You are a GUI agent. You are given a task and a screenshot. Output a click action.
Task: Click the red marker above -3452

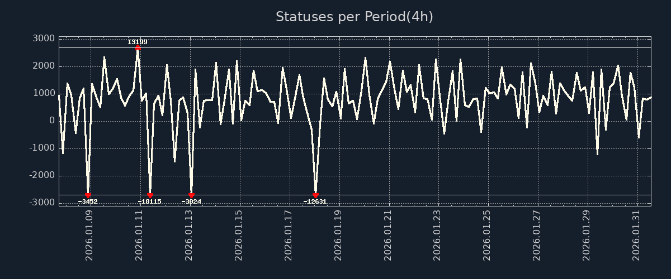(x=88, y=195)
